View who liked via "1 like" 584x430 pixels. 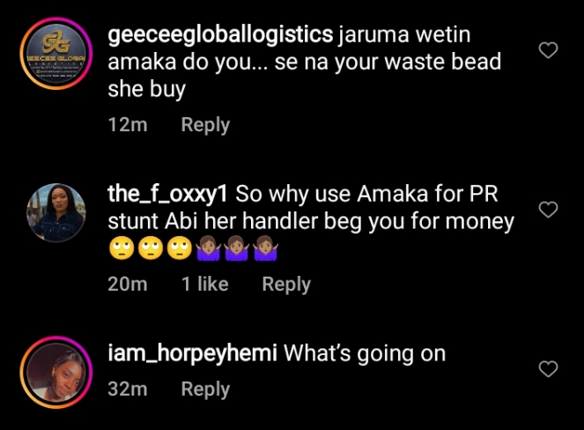205,284
